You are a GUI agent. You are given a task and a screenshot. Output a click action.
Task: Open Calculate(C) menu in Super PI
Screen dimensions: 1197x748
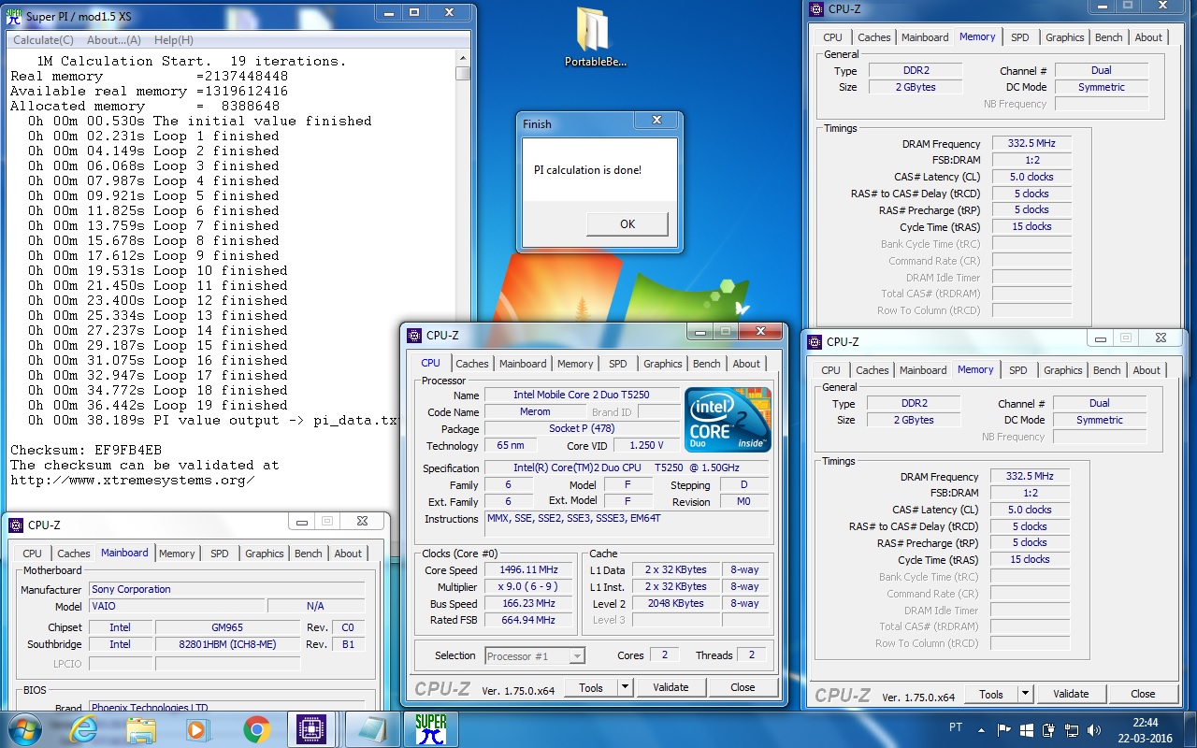[x=43, y=40]
